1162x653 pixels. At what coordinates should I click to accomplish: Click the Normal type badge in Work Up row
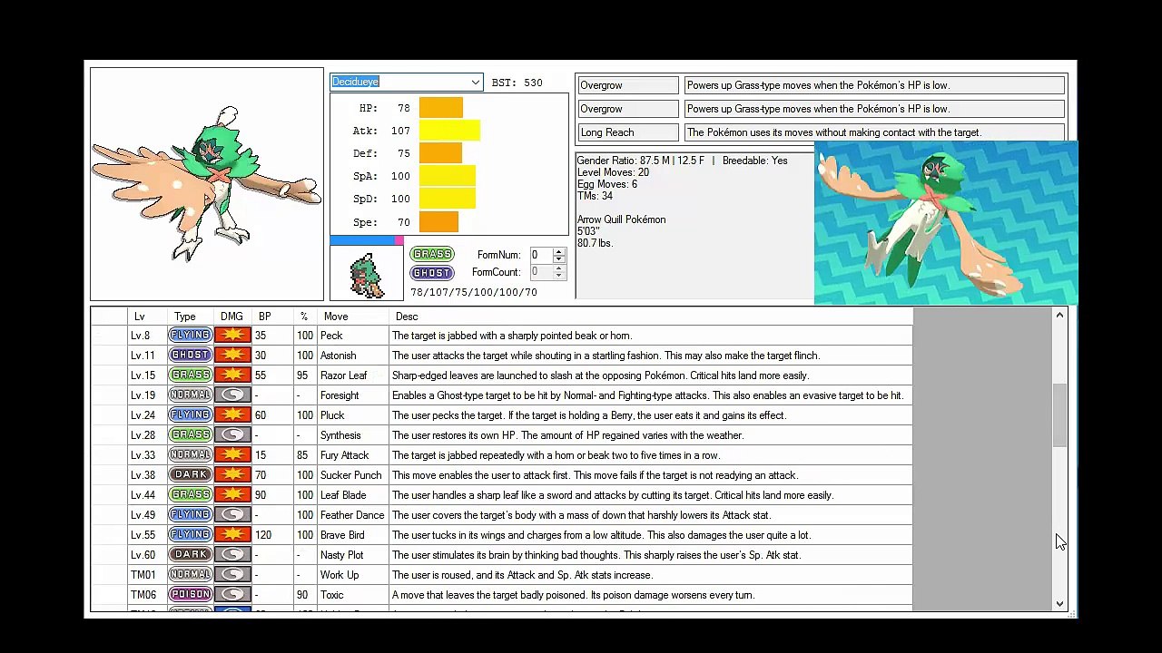coord(190,575)
